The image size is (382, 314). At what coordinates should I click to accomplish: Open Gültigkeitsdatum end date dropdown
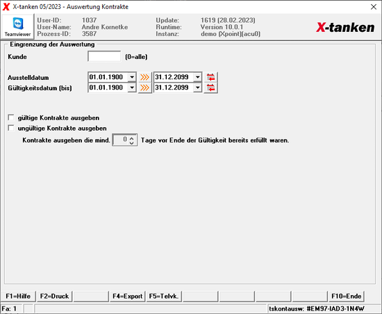197,88
